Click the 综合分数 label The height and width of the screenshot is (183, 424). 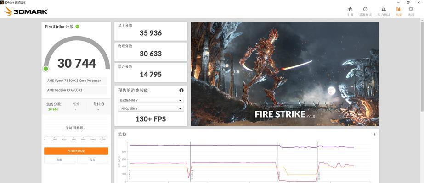tap(125, 66)
